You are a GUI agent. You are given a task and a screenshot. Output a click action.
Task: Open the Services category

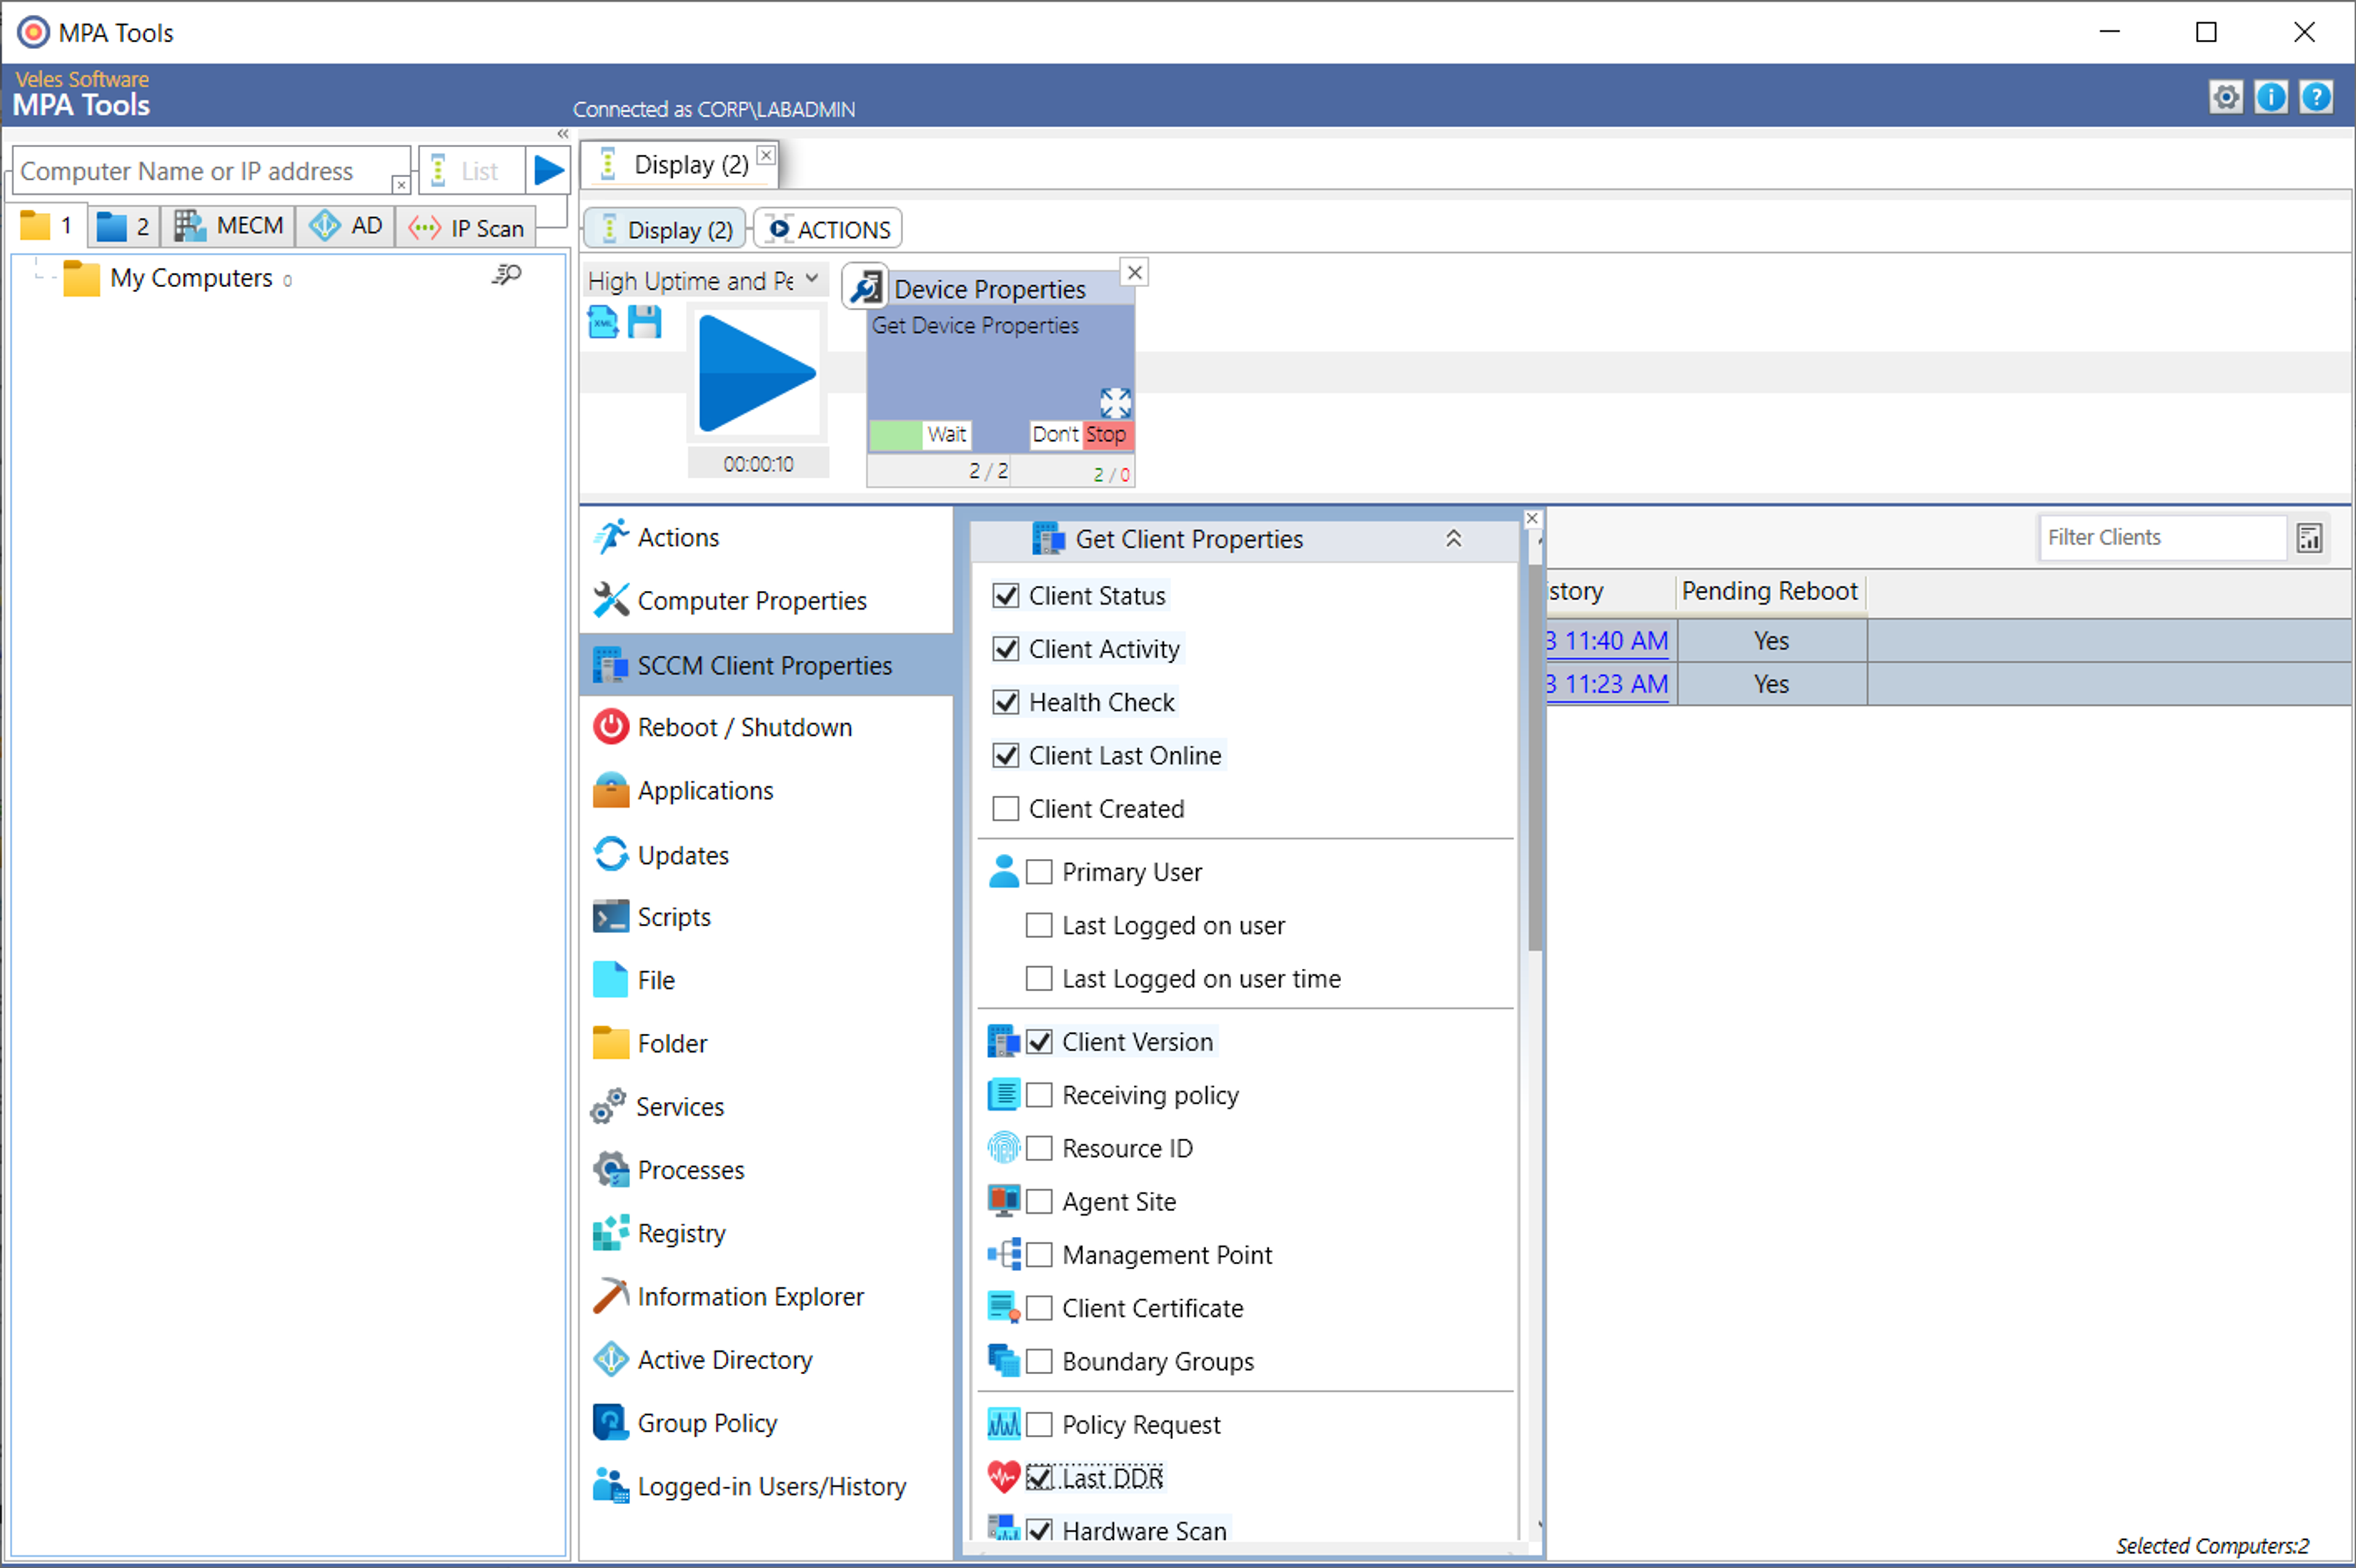click(766, 1106)
